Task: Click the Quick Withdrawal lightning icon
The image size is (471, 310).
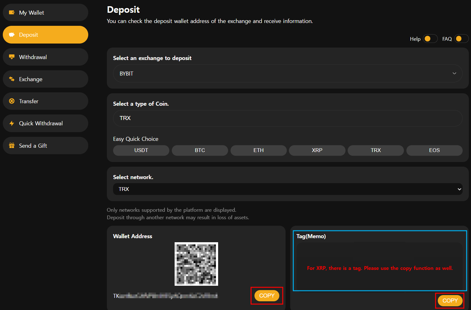Action: pyautogui.click(x=12, y=123)
